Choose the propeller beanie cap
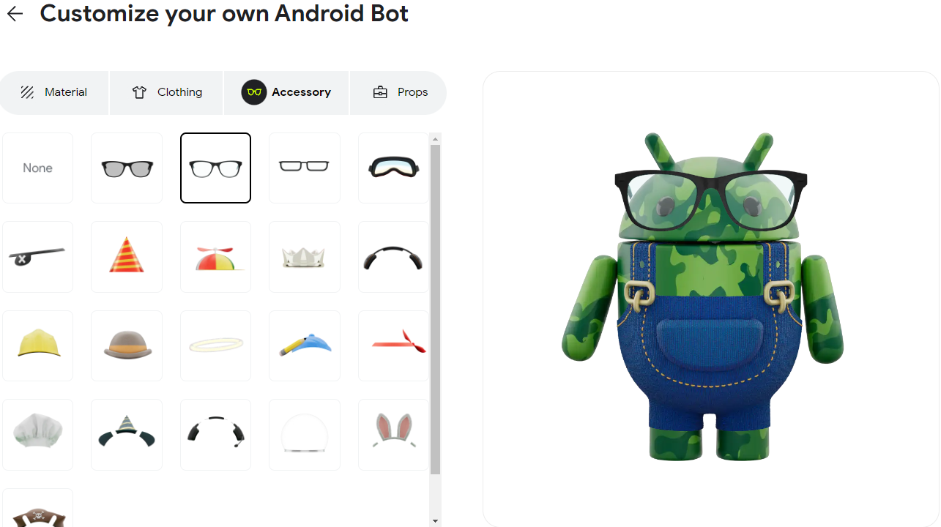The height and width of the screenshot is (527, 941). click(x=215, y=257)
